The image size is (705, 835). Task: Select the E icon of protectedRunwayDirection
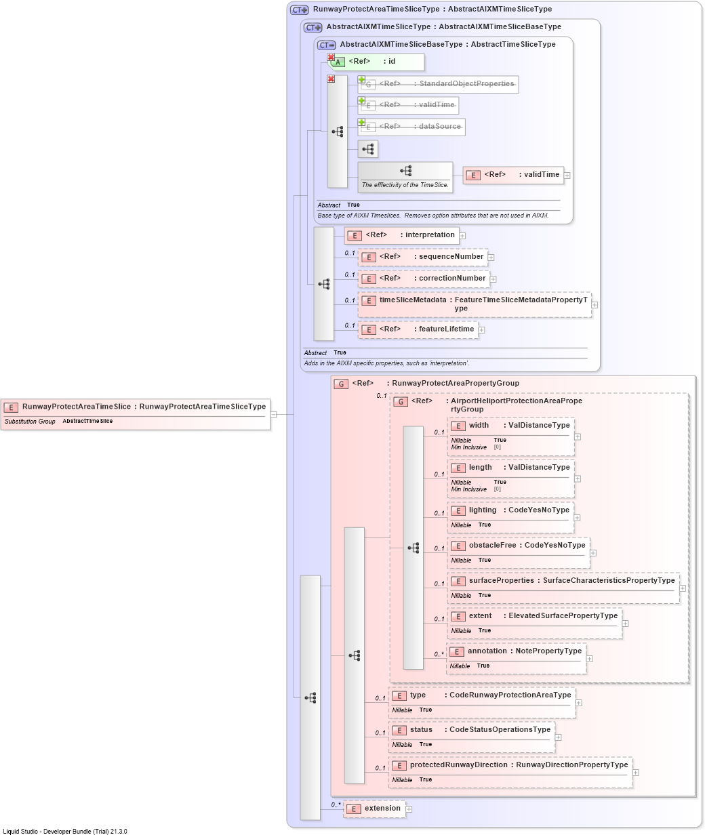point(399,765)
